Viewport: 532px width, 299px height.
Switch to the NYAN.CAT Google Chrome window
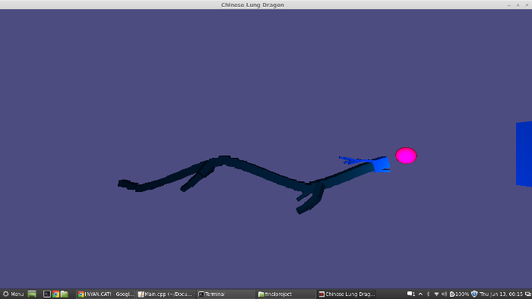coord(106,294)
